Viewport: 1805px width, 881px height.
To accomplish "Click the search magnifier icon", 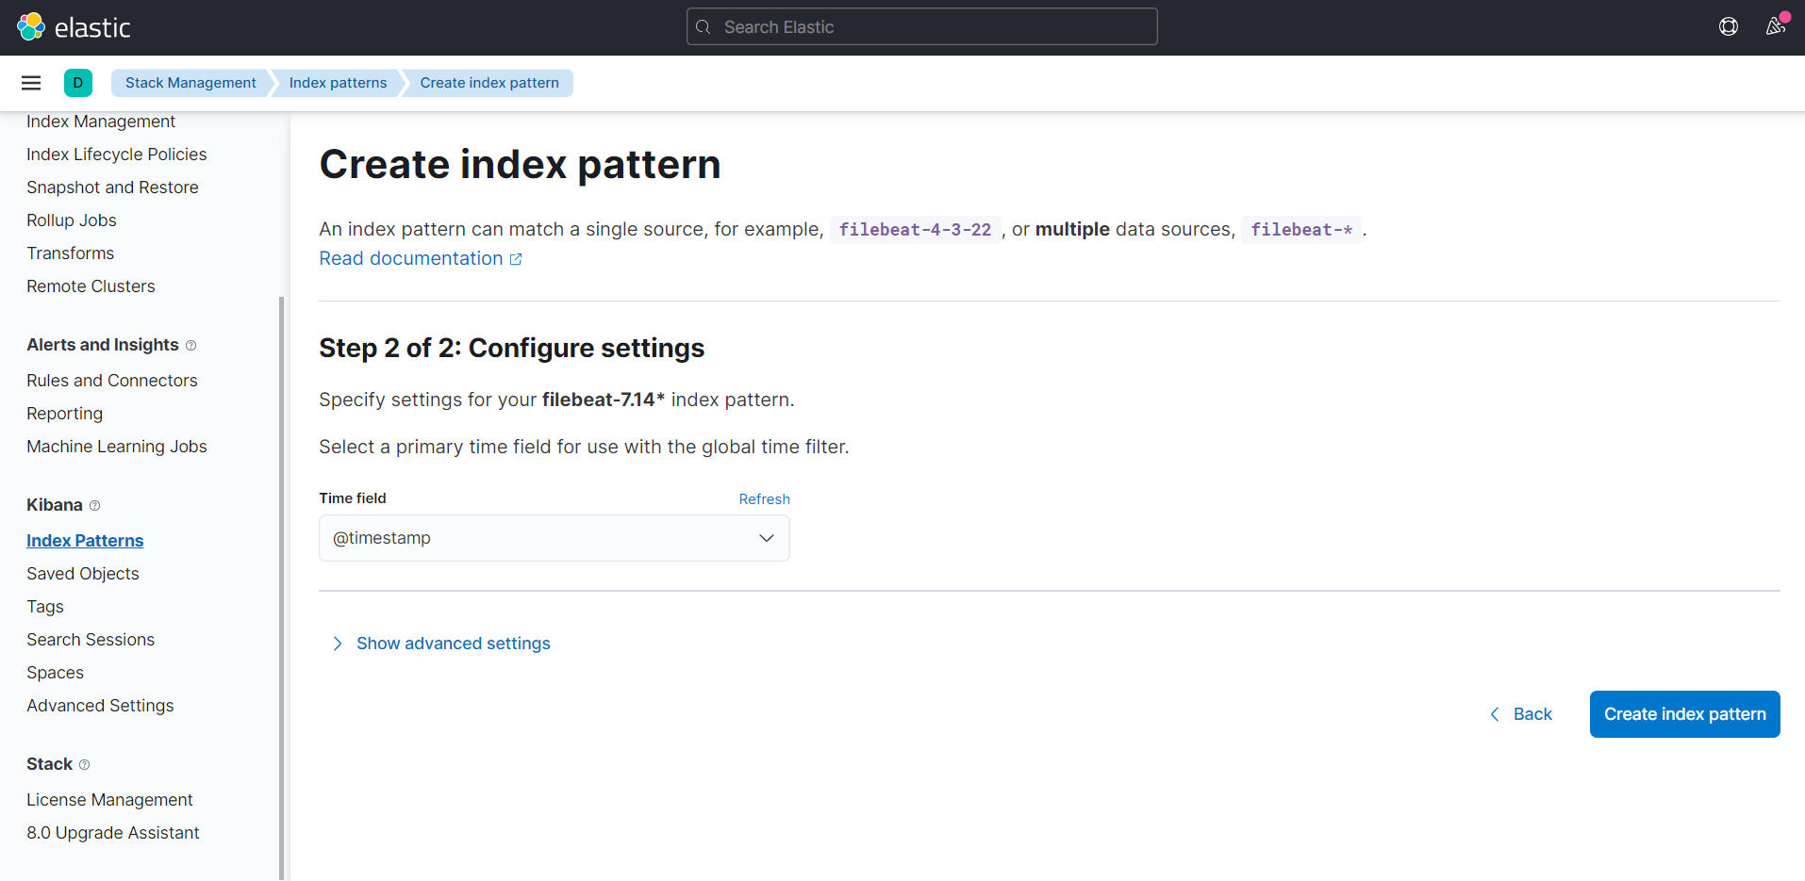I will 704,27.
